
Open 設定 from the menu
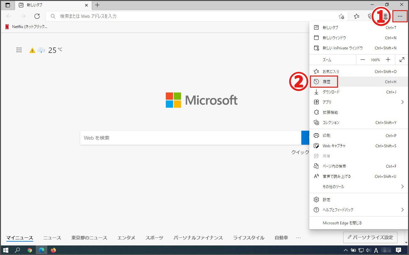point(358,200)
